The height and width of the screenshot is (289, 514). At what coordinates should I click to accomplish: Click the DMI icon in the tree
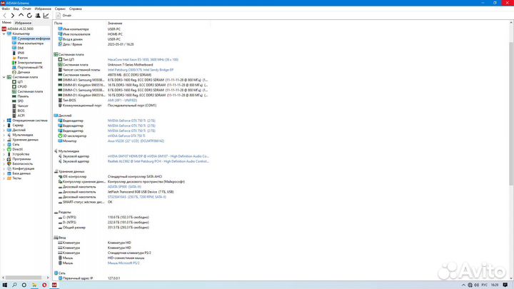[14, 49]
